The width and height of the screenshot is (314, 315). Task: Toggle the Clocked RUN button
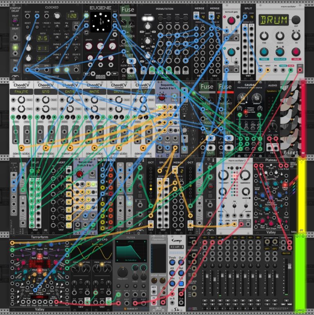tap(37, 27)
